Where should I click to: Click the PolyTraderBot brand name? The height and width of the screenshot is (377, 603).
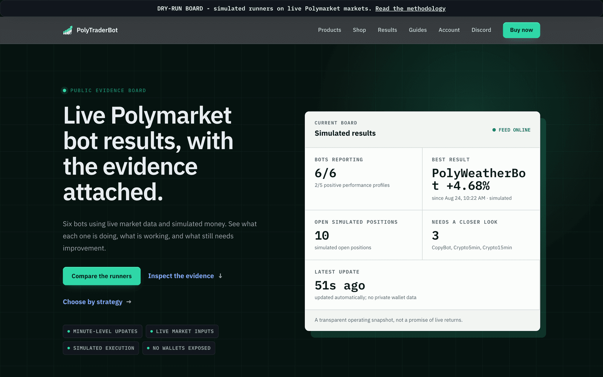97,30
